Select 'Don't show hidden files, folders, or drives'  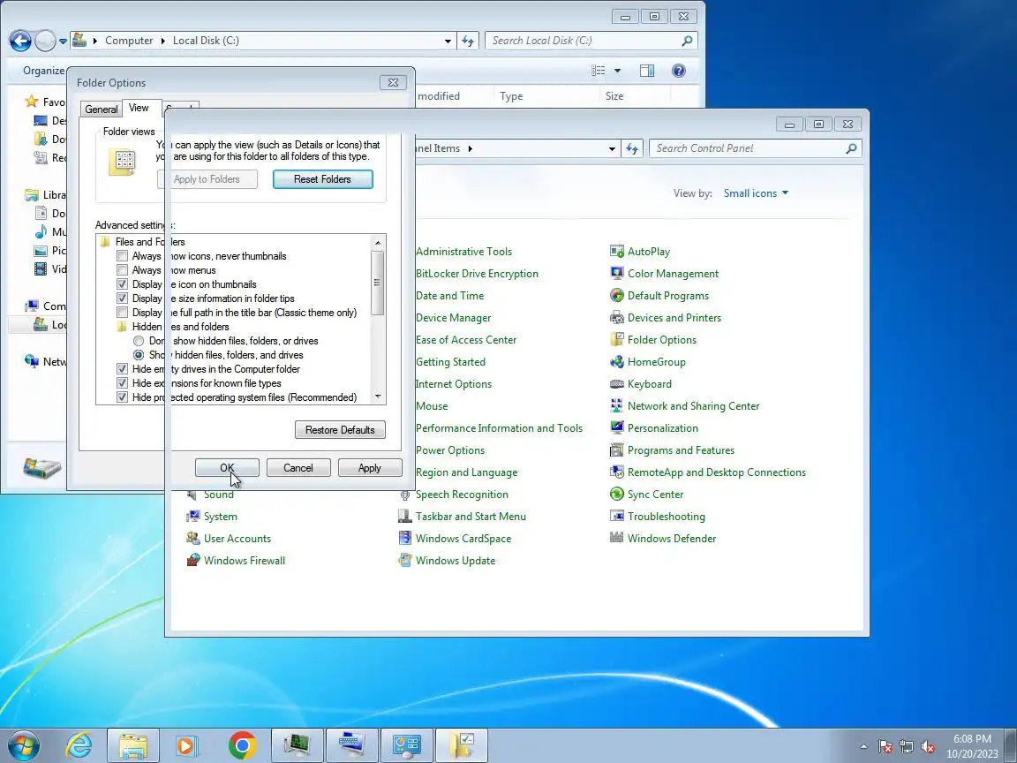click(x=138, y=341)
